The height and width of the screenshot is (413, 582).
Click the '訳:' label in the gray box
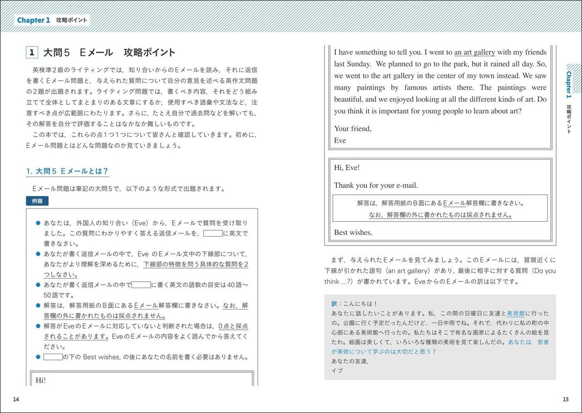tap(337, 304)
